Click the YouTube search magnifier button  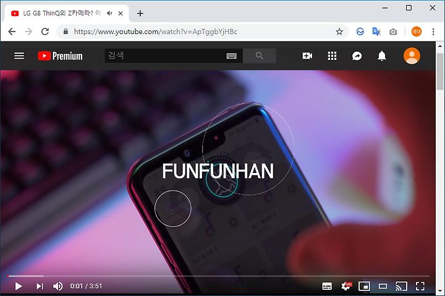[x=260, y=56]
